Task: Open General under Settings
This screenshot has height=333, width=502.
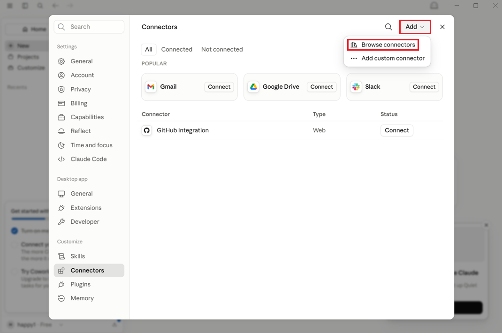Action: tap(89, 61)
